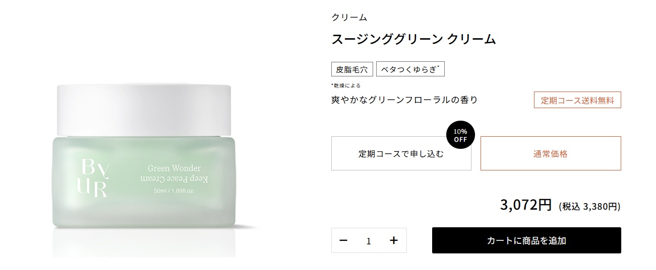This screenshot has width=656, height=270.
Task: Select the 皮脂毛穴 tag
Action: tap(352, 69)
